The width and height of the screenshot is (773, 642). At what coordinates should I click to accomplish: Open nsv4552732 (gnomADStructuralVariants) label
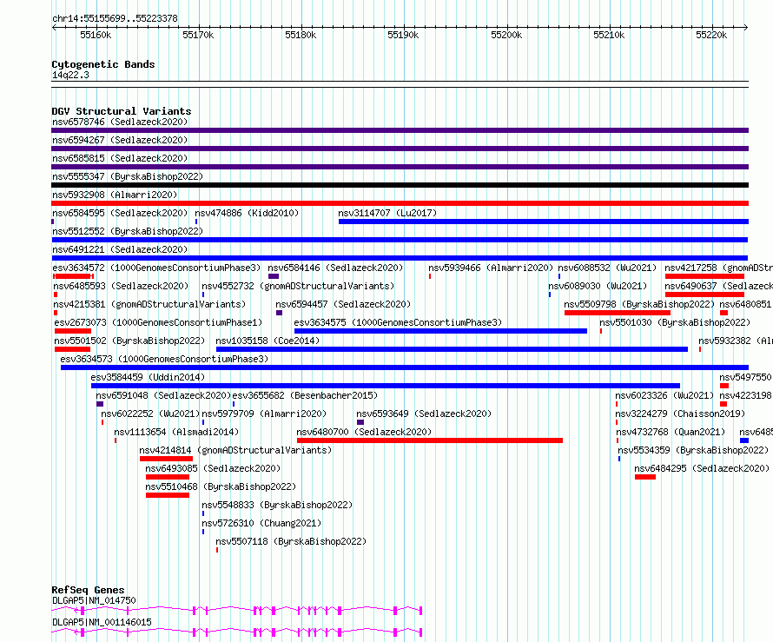[298, 286]
